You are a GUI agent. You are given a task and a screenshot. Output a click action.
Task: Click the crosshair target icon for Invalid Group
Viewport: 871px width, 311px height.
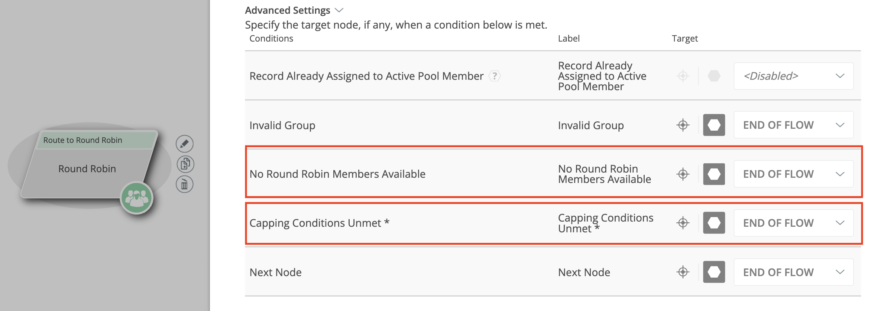tap(683, 125)
